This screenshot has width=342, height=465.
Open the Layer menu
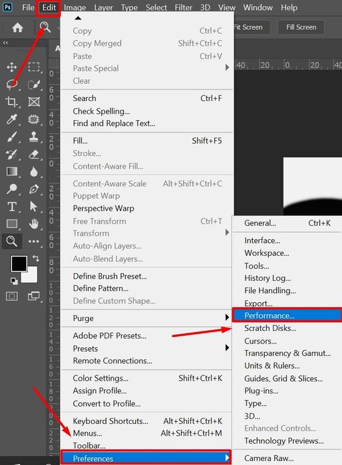click(103, 7)
